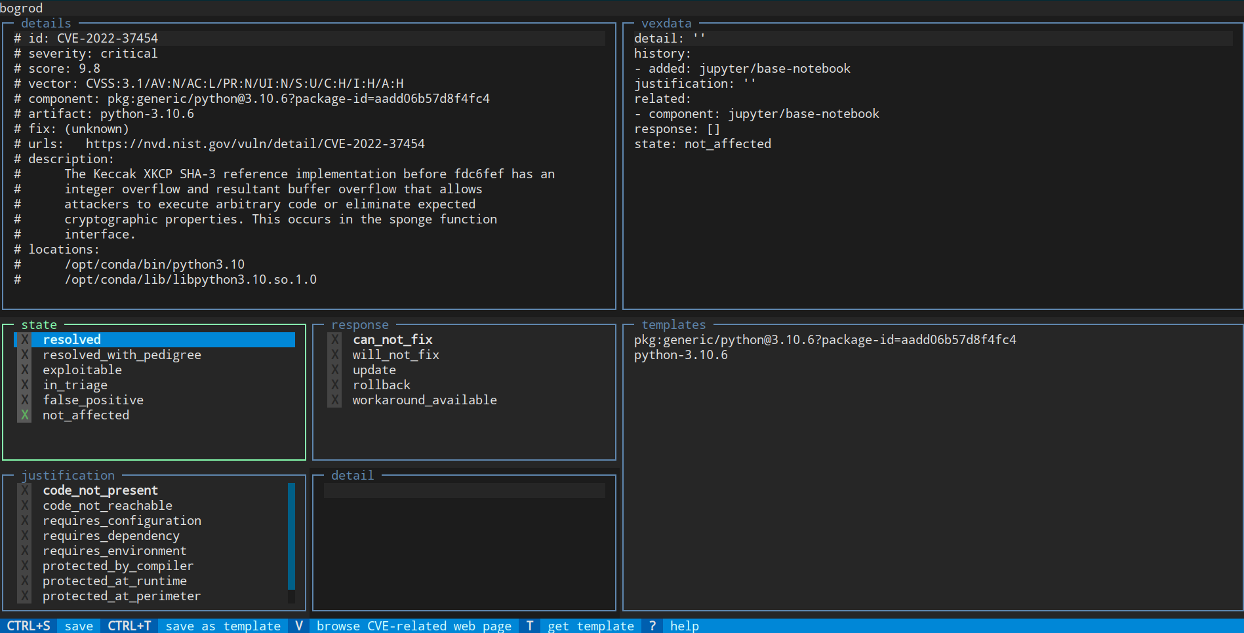
Task: Enable the 'will_not_fix' response
Action: 395,355
